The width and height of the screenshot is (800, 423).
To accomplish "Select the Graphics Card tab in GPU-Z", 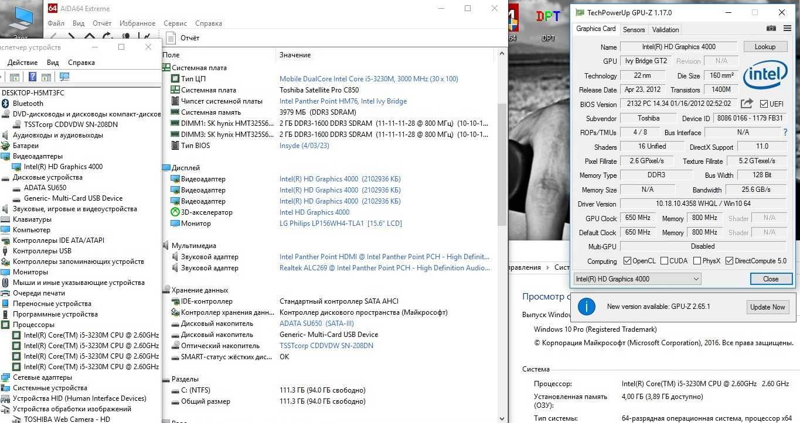I will [596, 29].
